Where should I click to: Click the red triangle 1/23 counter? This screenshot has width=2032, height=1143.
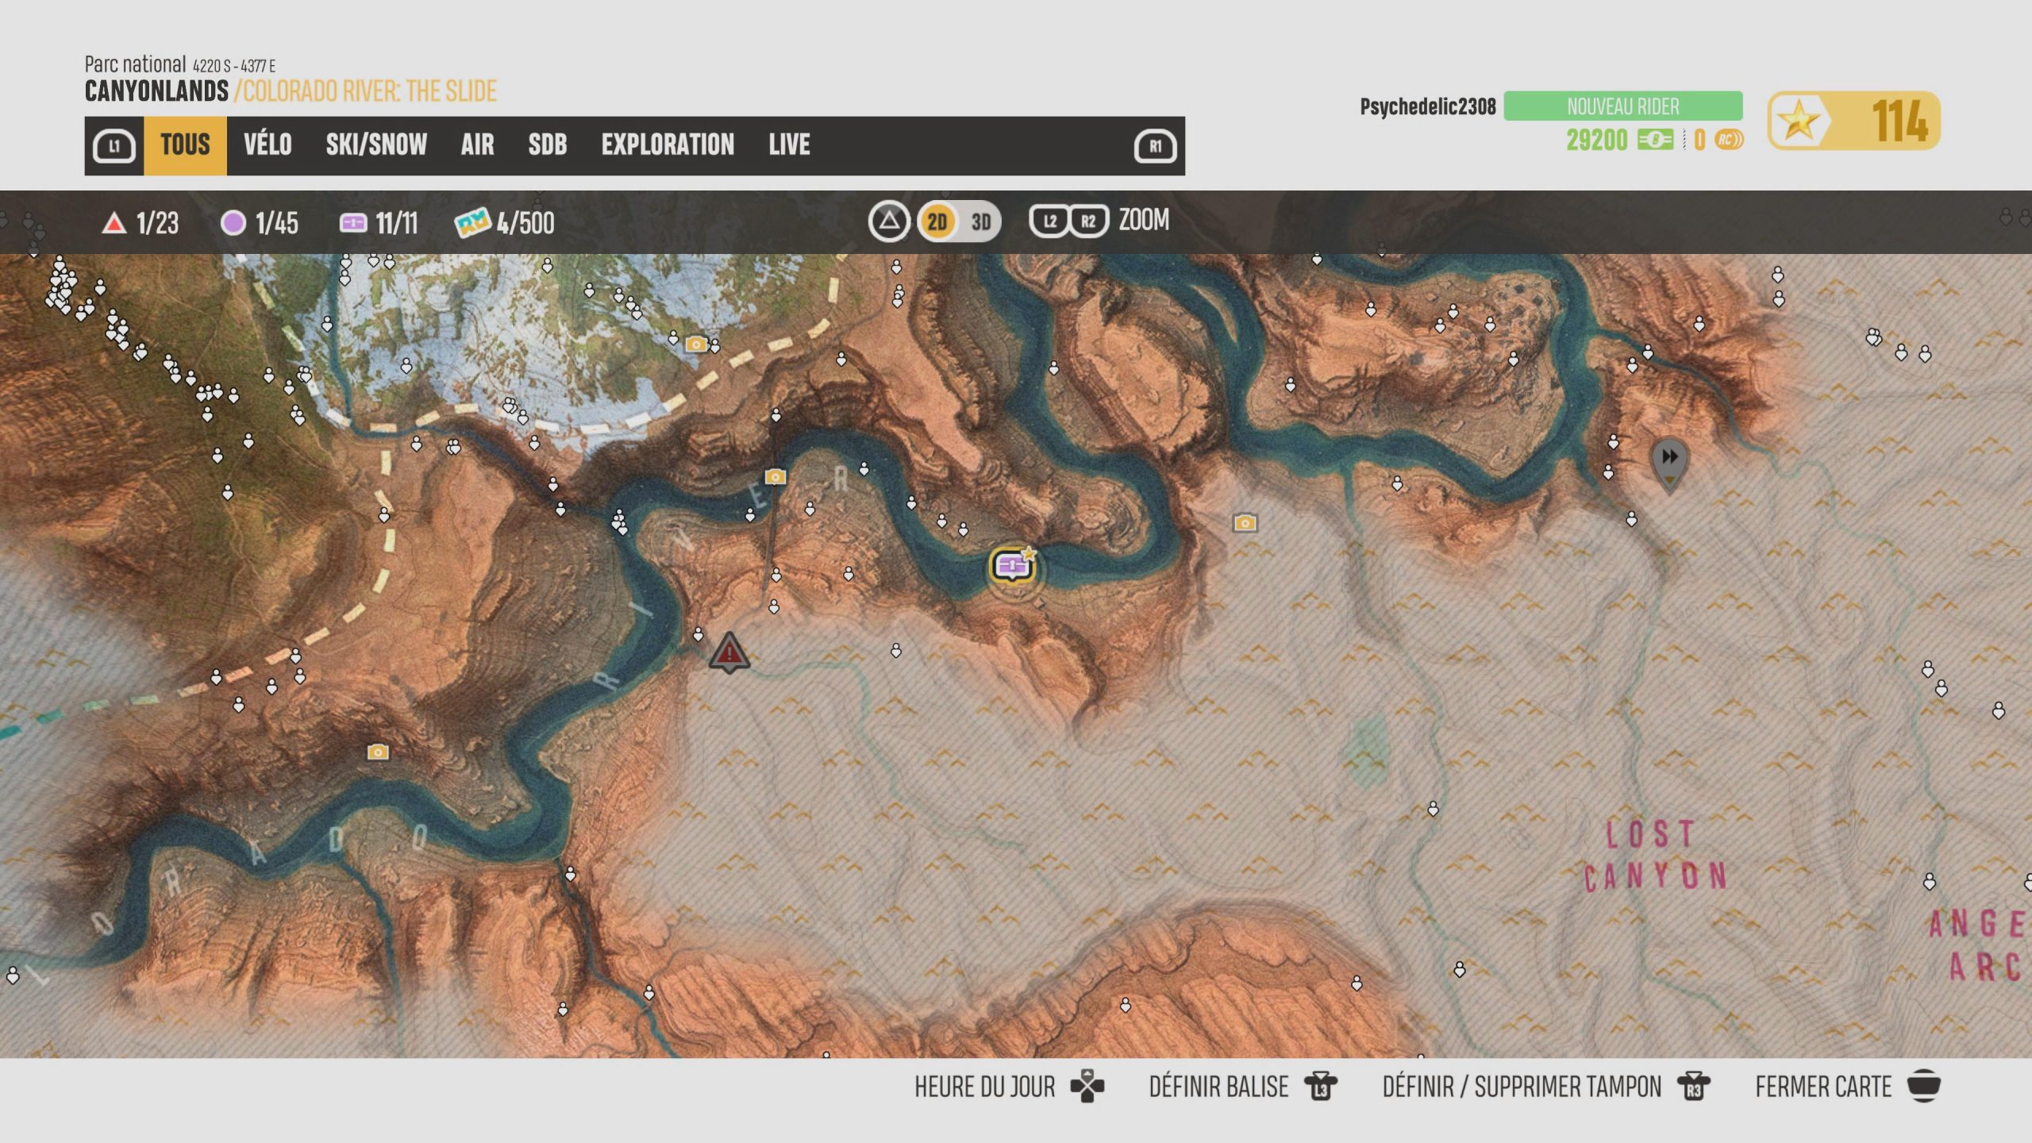140,223
